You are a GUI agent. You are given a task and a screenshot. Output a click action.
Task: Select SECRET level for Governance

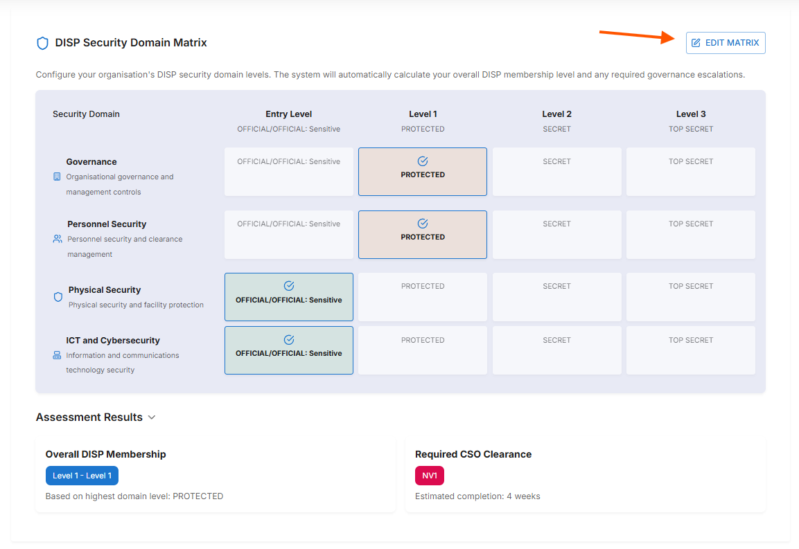556,172
